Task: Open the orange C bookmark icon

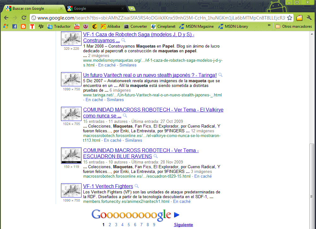Action: click(x=94, y=26)
